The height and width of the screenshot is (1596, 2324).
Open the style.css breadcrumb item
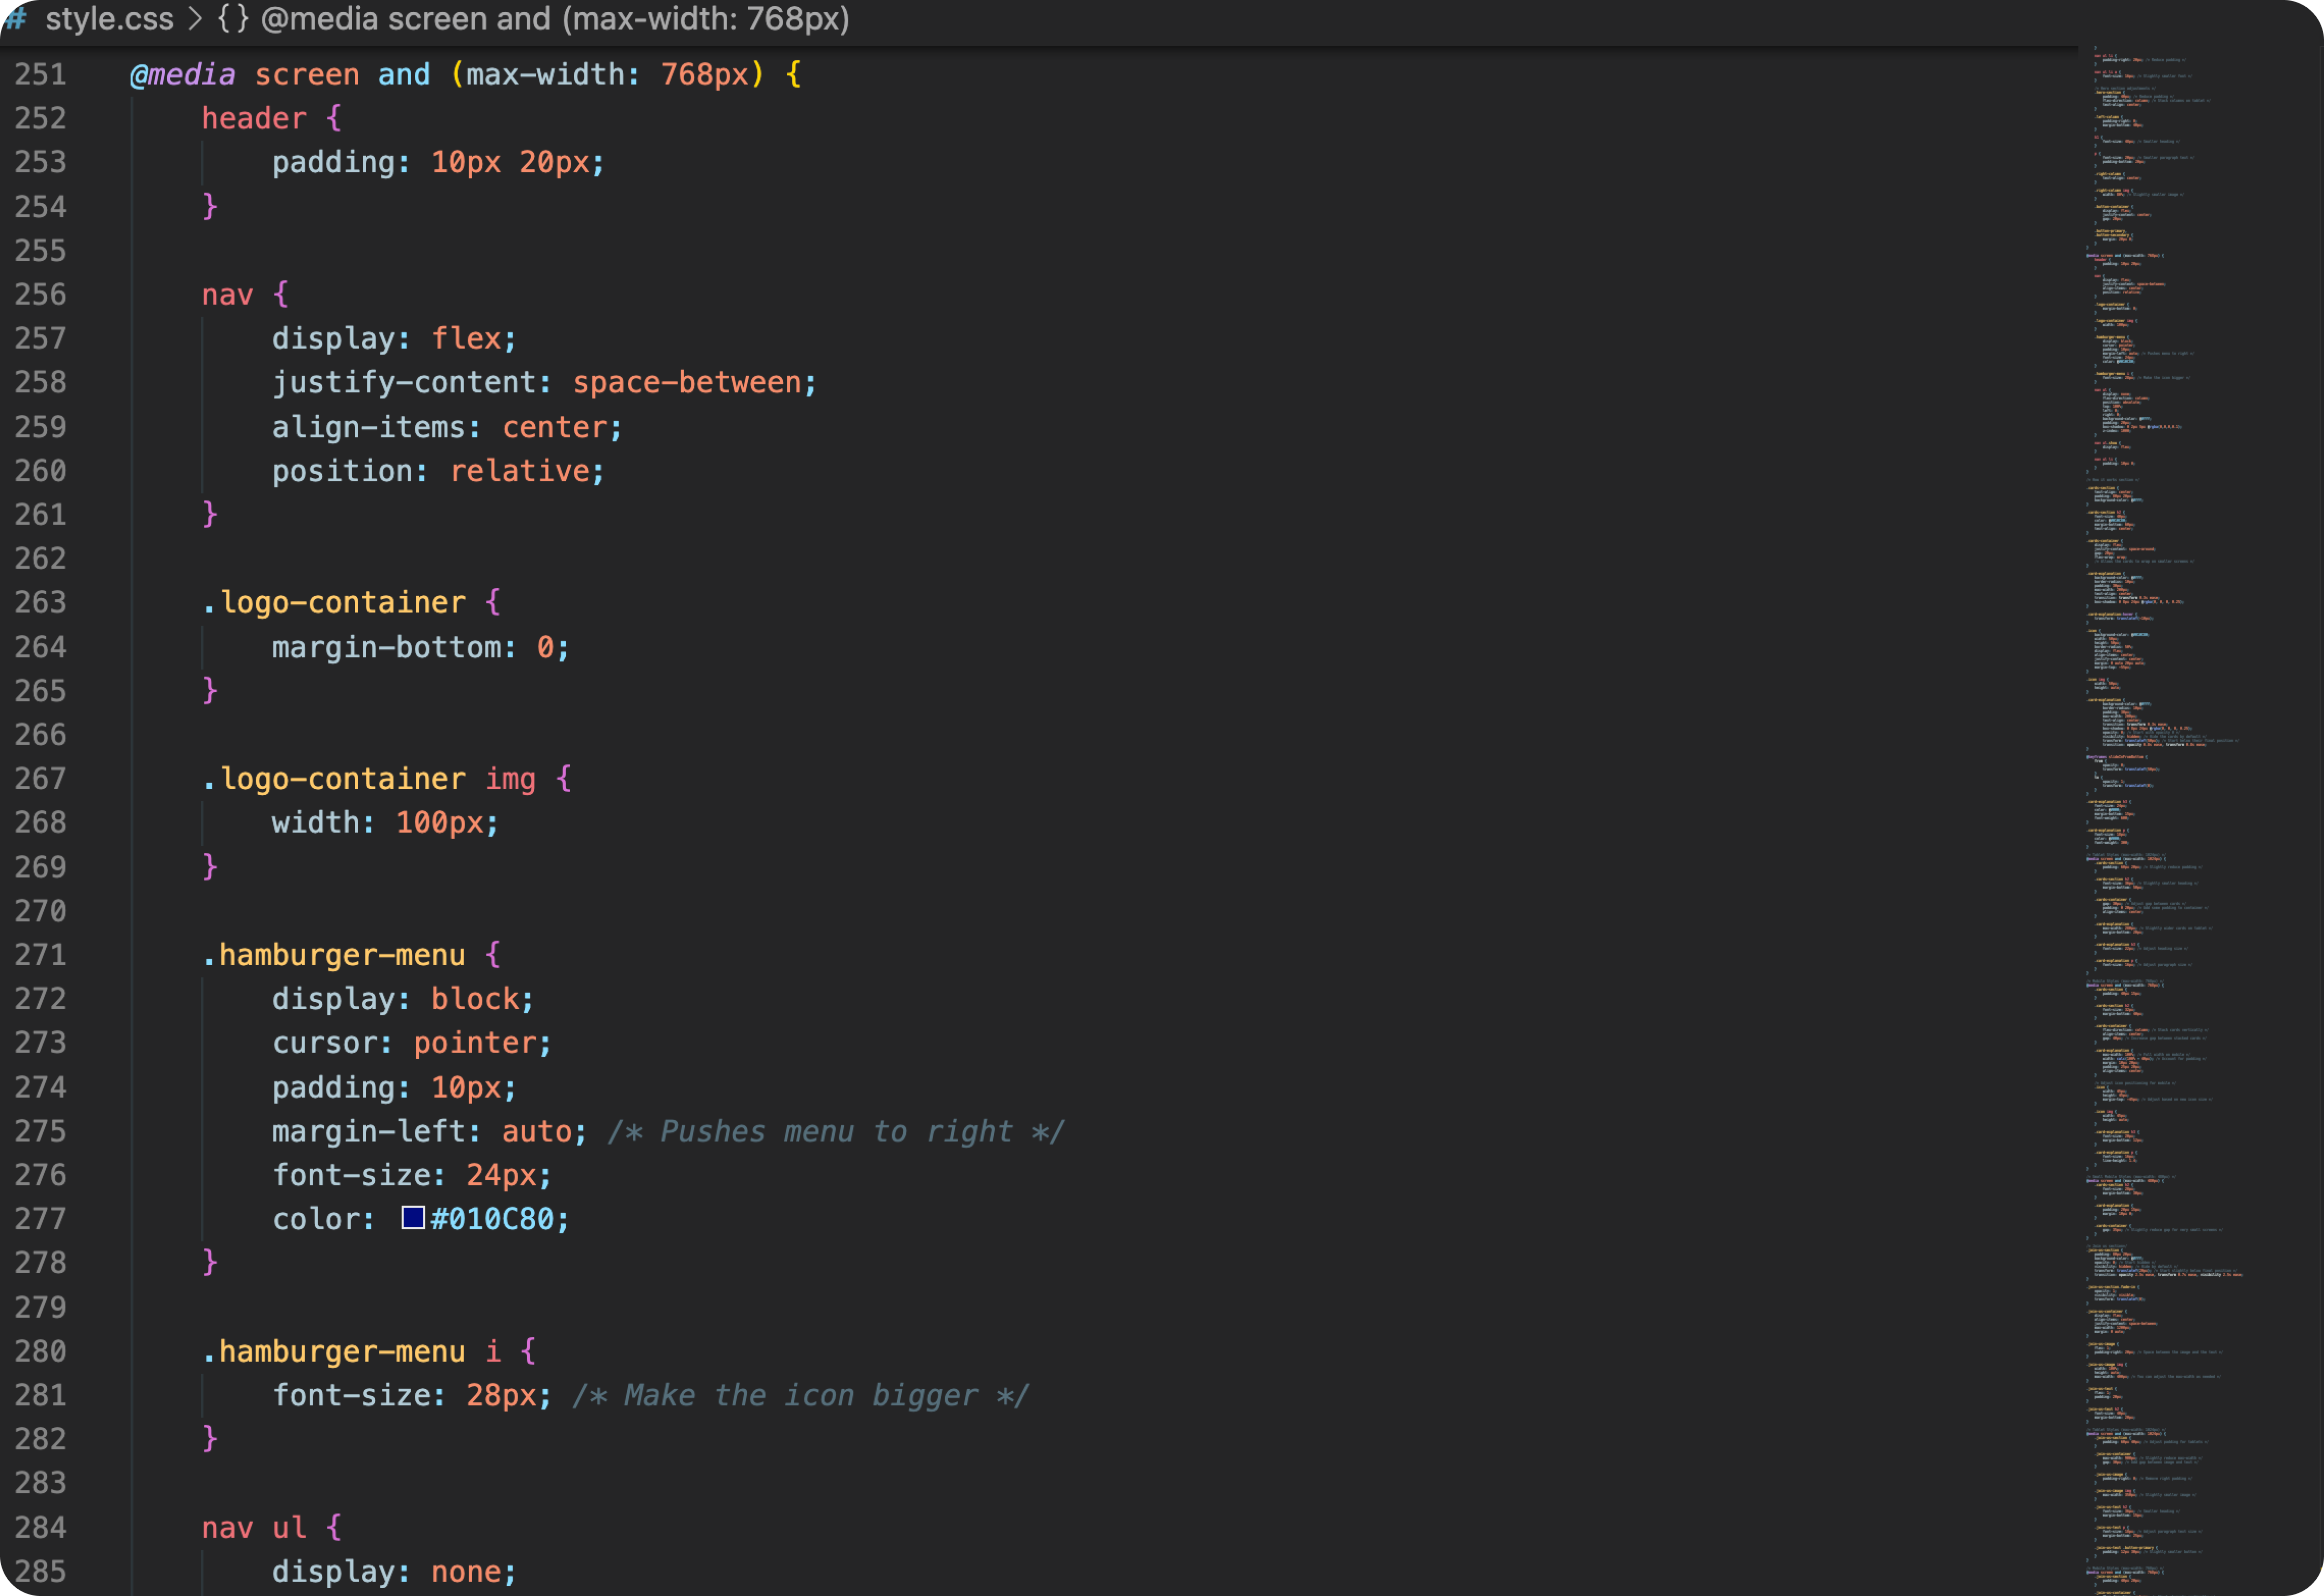[x=109, y=19]
